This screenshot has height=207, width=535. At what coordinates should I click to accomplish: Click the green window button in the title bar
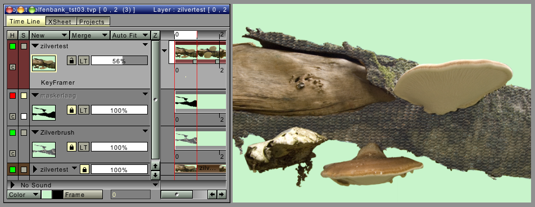[32, 10]
